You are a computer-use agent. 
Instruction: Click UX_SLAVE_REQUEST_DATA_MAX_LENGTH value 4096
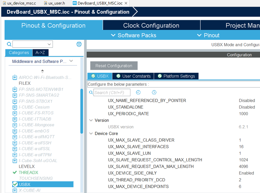click(243, 167)
